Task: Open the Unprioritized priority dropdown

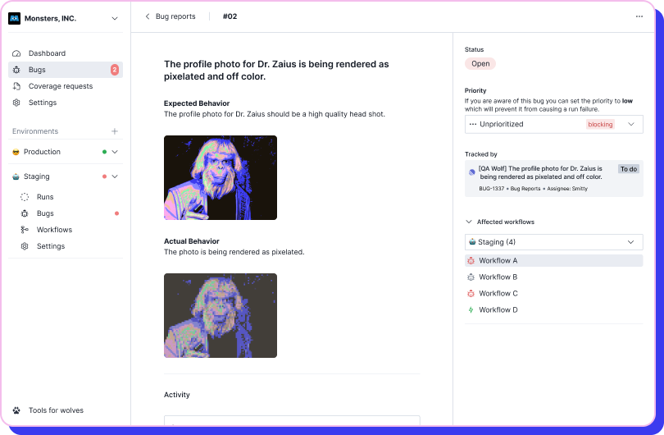Action: tap(554, 124)
